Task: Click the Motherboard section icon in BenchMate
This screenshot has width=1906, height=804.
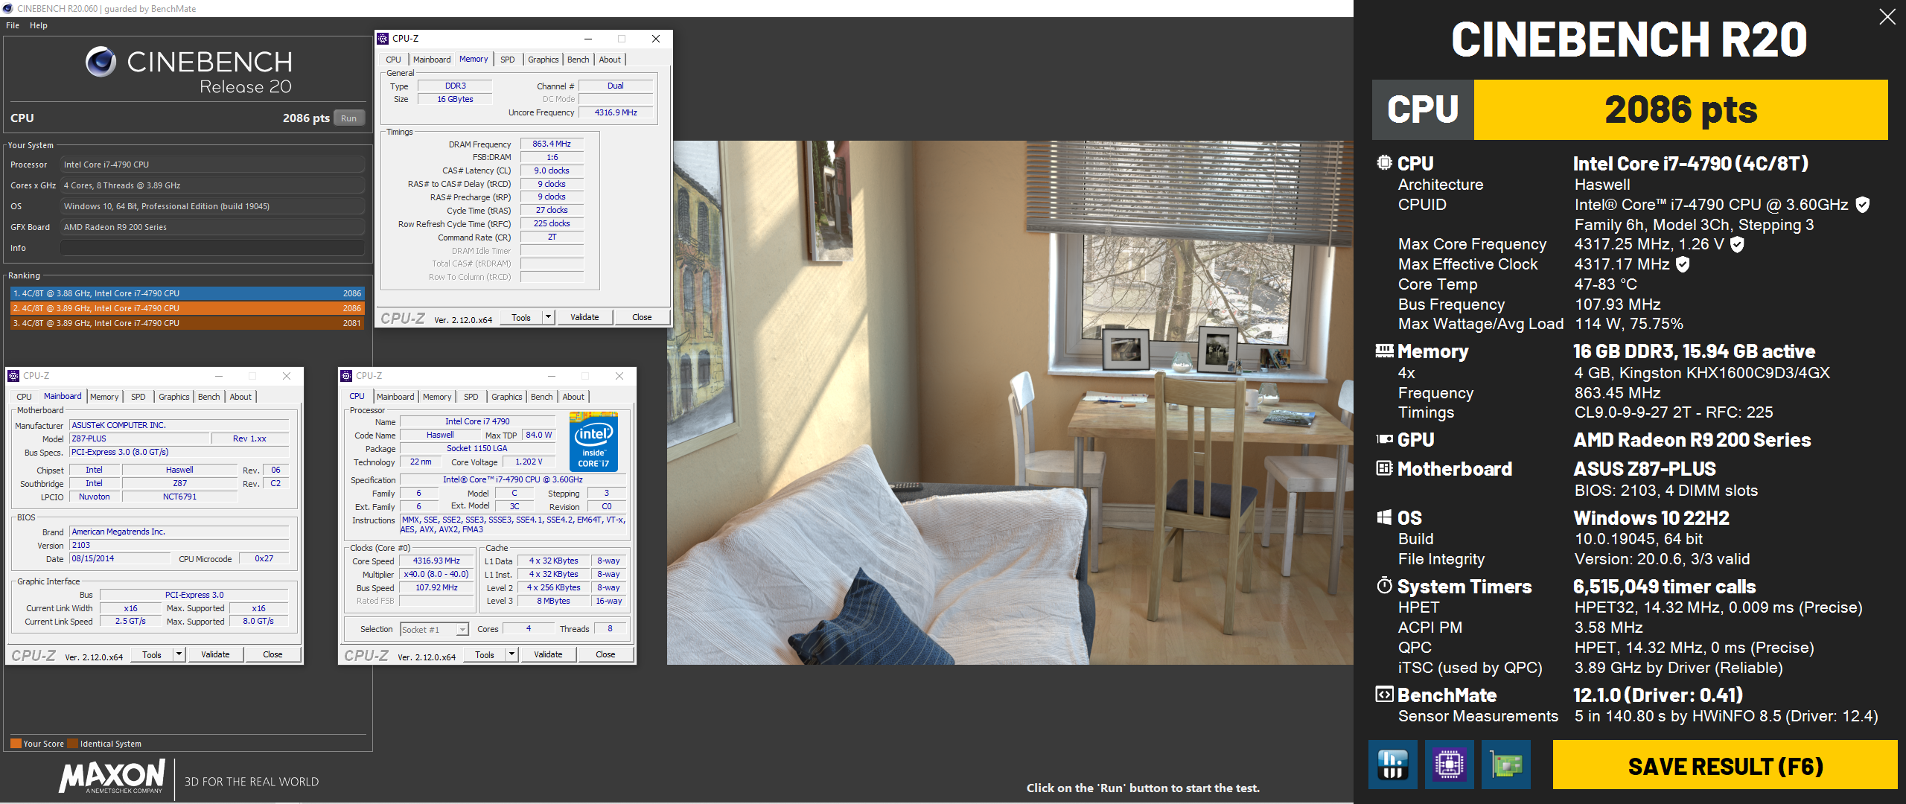Action: (1384, 468)
